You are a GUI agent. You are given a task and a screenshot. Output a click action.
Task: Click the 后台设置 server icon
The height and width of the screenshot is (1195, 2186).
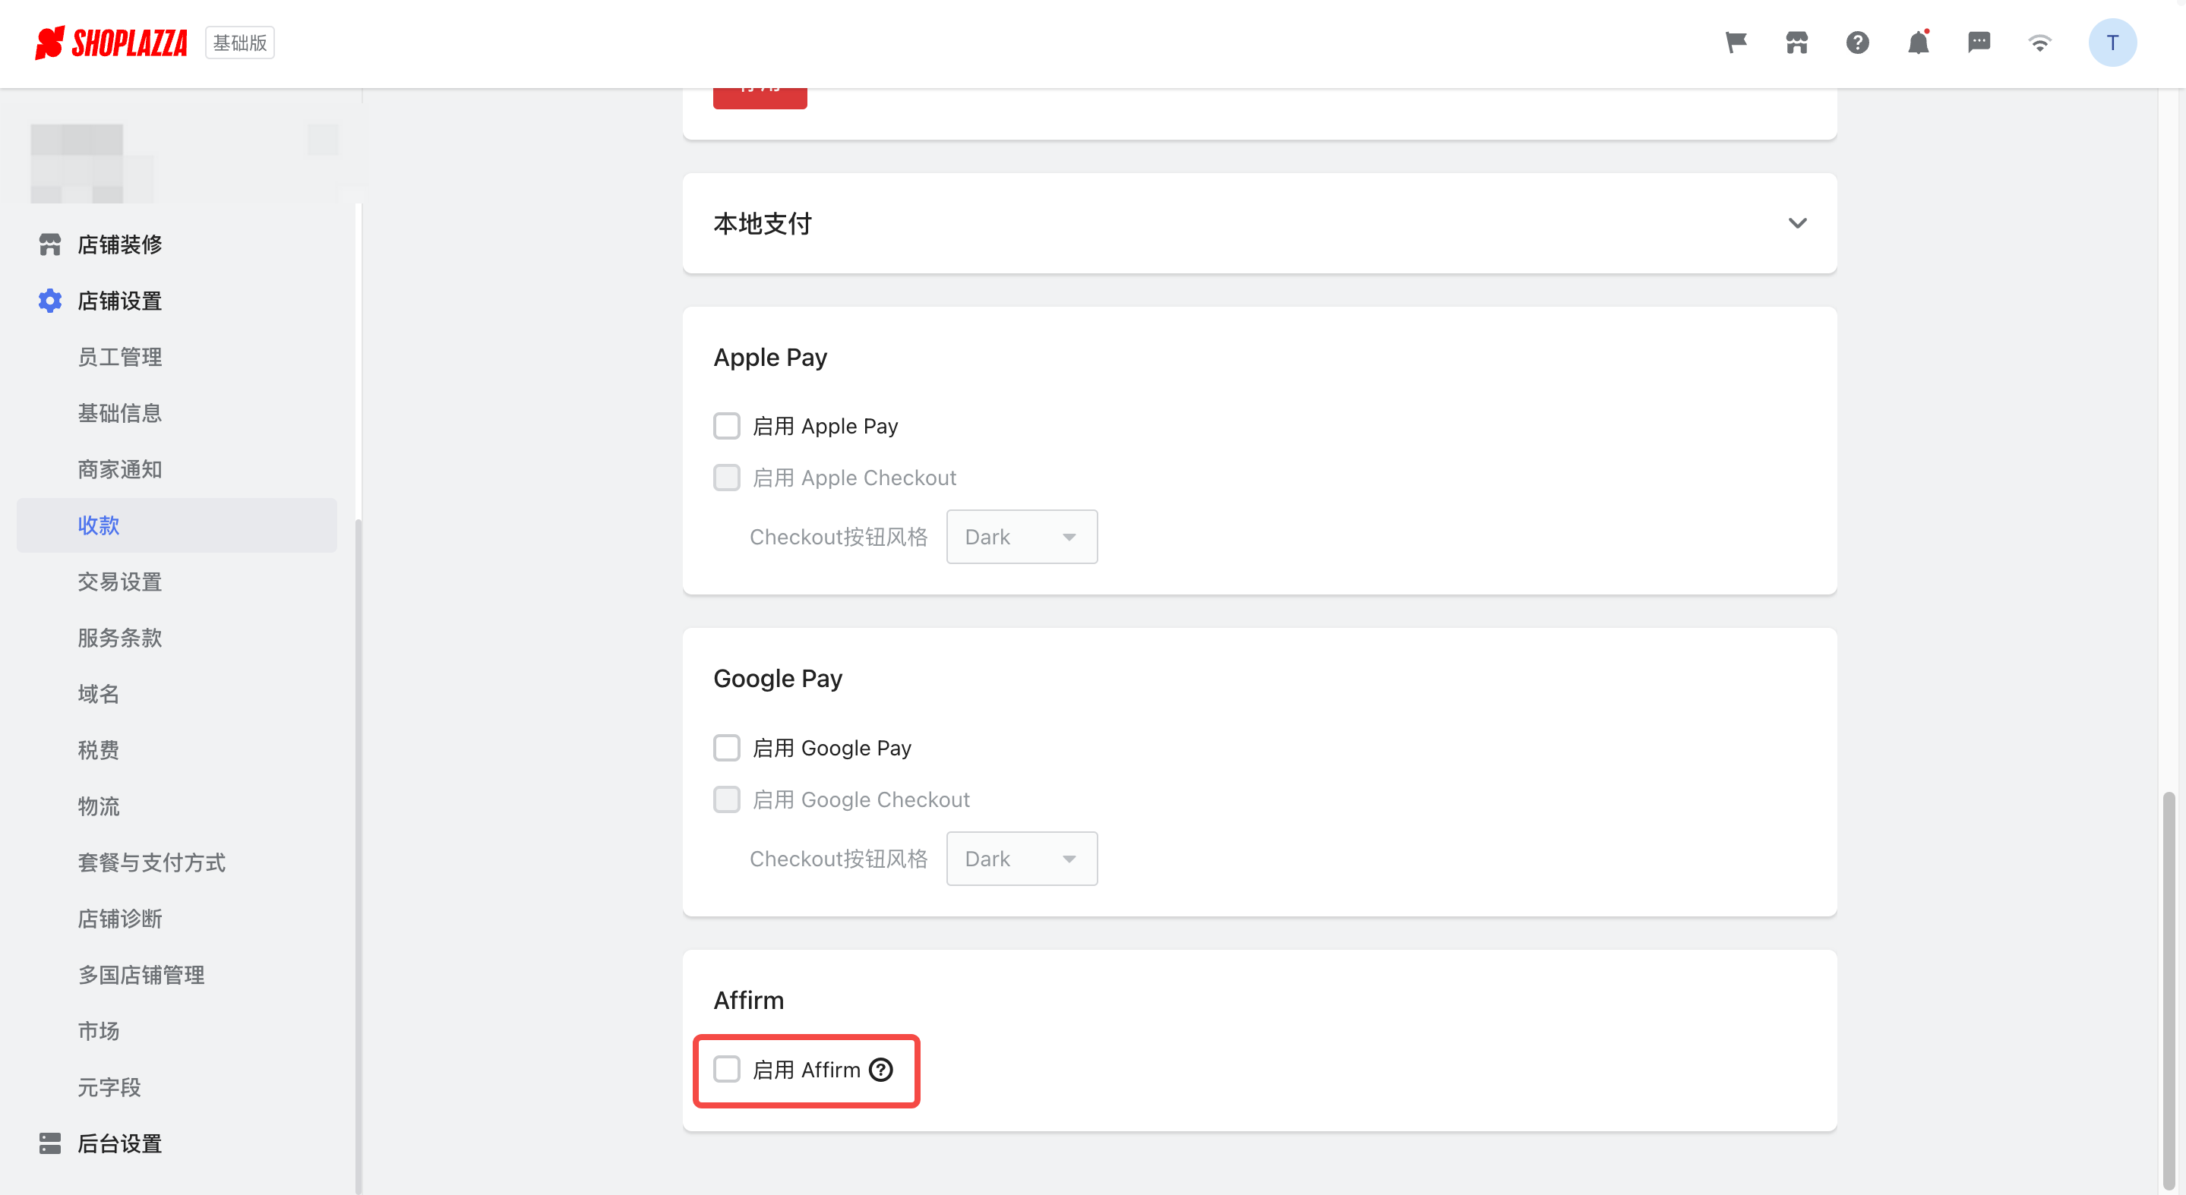pyautogui.click(x=50, y=1143)
